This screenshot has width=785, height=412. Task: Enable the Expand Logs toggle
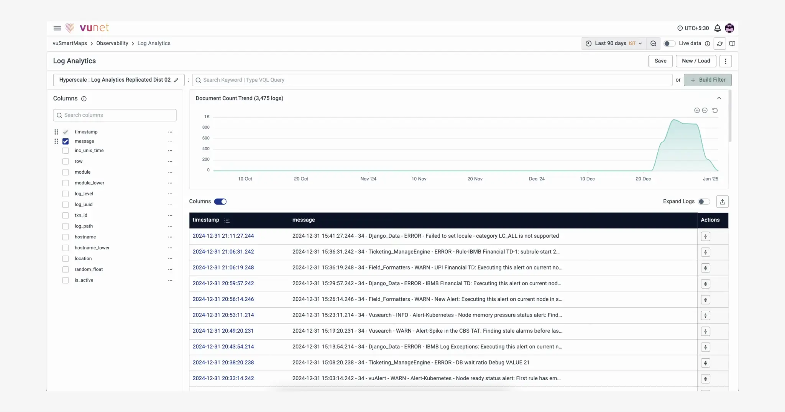[704, 202]
